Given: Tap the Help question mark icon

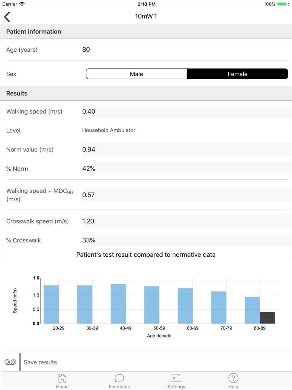Looking at the screenshot, I should pos(233,378).
